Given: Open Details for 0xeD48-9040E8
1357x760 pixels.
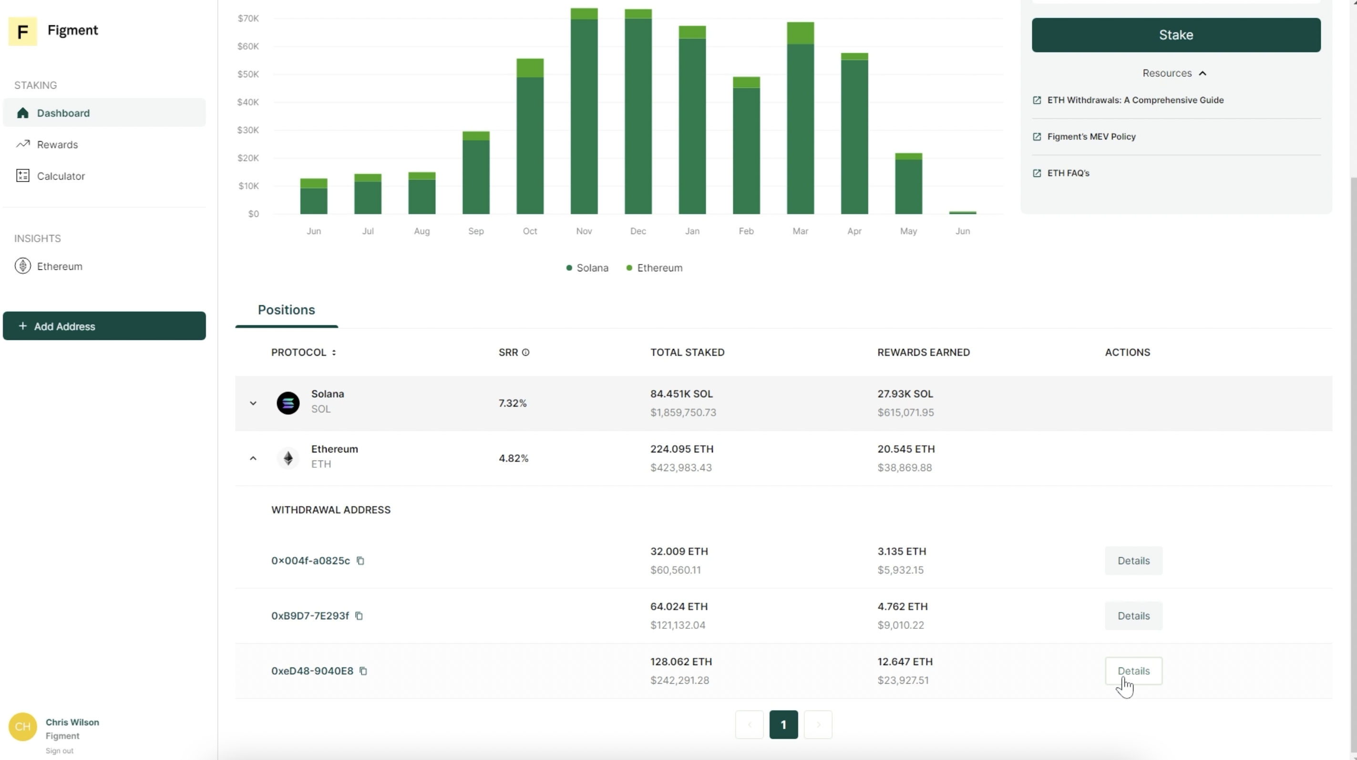Looking at the screenshot, I should tap(1133, 671).
